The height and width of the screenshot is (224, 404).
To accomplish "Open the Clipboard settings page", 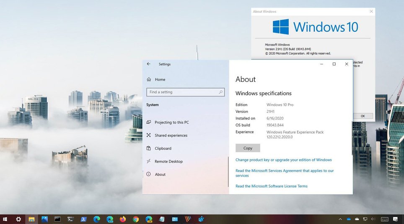I will click(163, 148).
